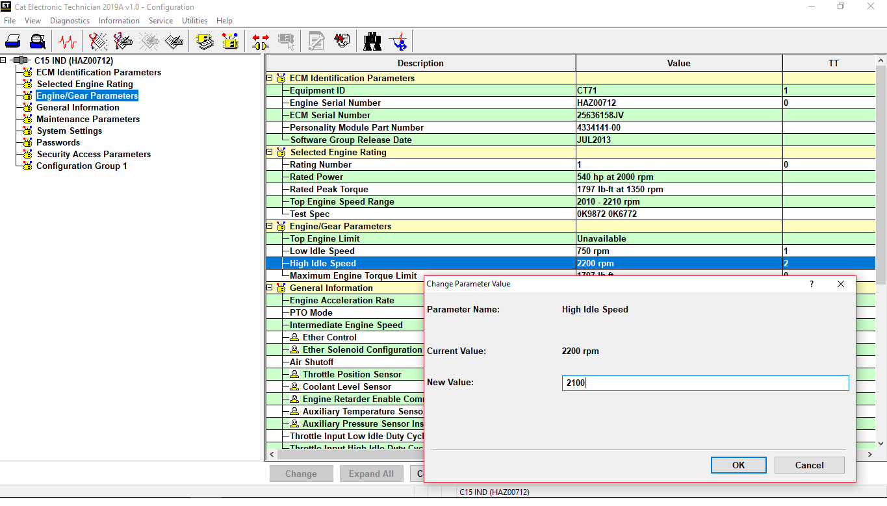The width and height of the screenshot is (887, 506).
Task: Click the person icon beside Throttle Position Sensor
Action: pos(294,375)
